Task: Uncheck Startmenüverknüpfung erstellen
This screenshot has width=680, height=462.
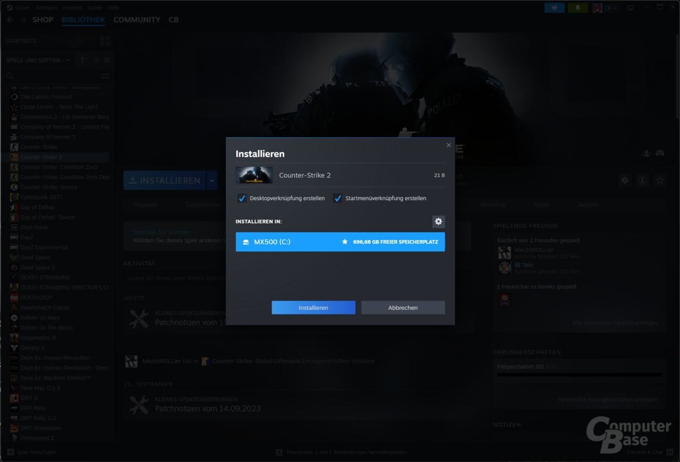Action: (337, 198)
